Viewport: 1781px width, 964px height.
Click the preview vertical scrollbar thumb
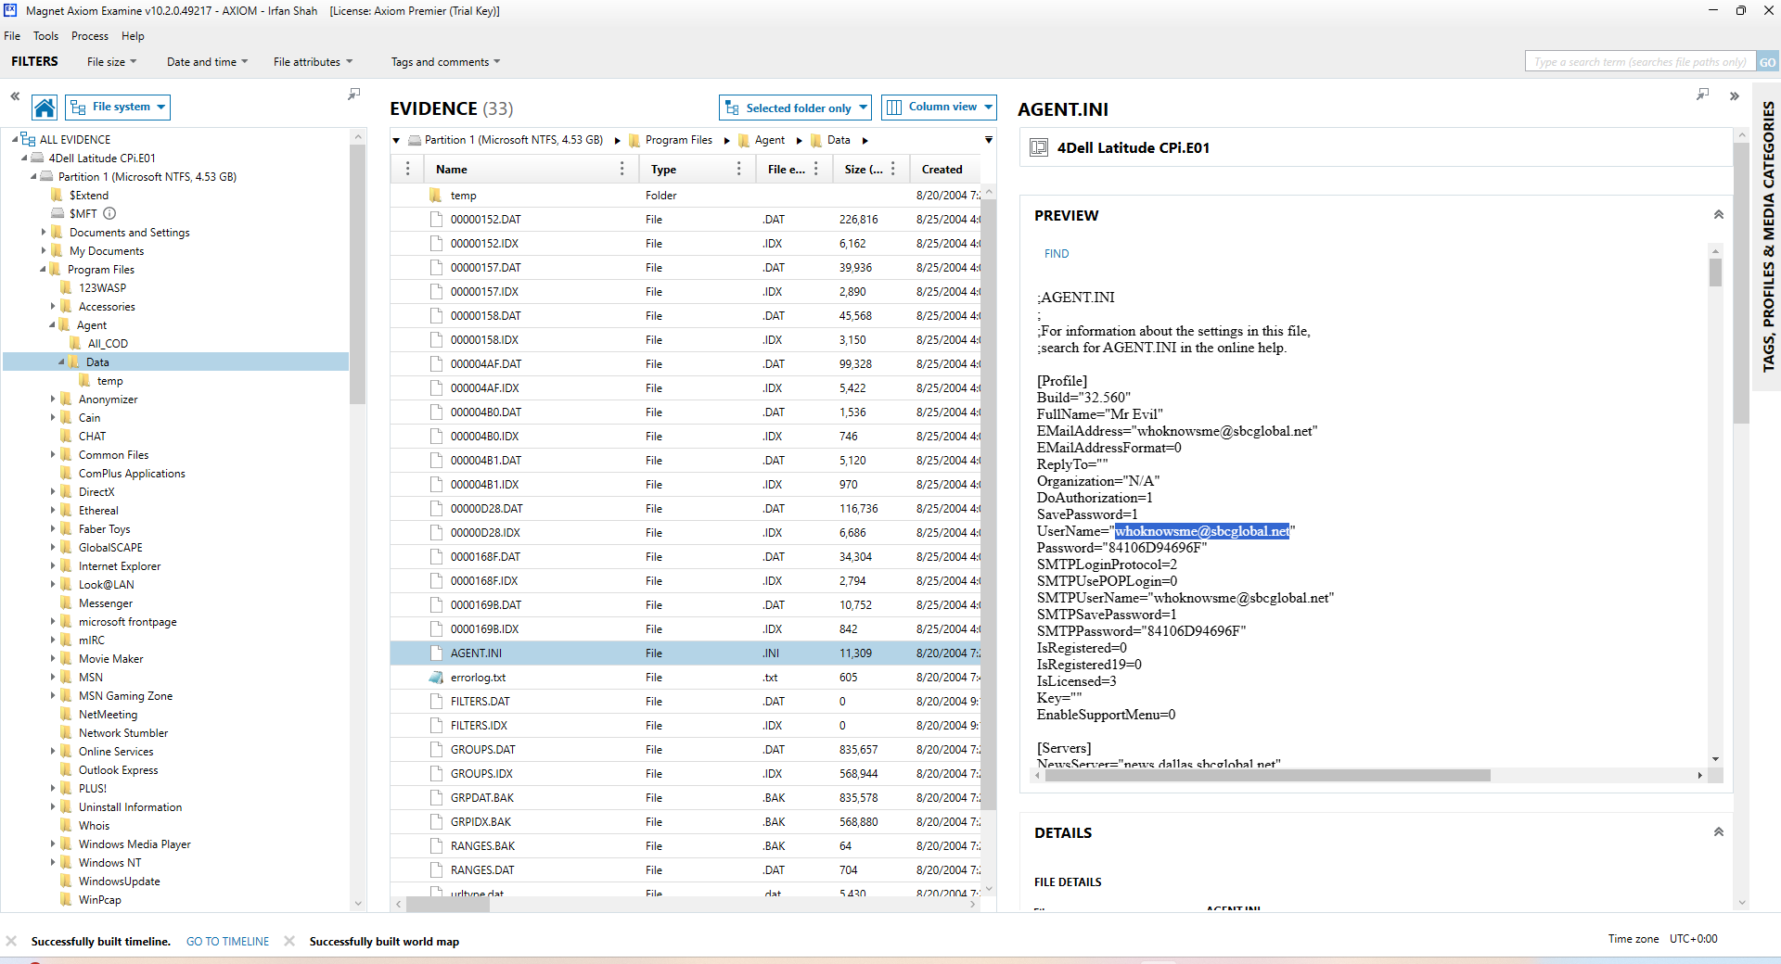click(x=1715, y=273)
